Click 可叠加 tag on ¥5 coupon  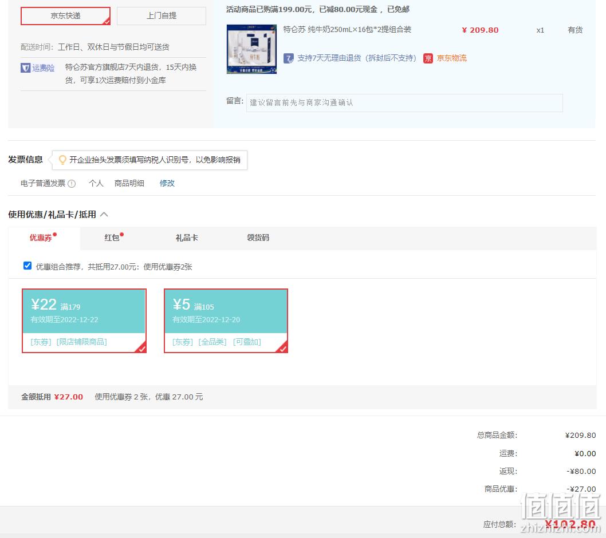pos(247,342)
